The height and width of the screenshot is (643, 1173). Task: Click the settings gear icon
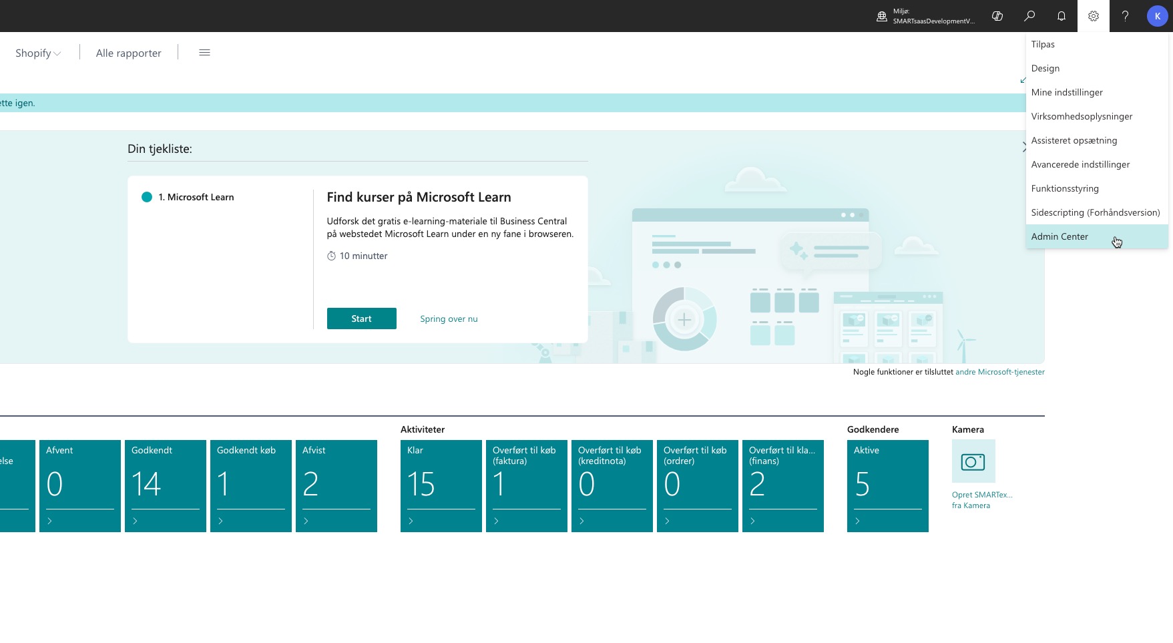(x=1094, y=16)
